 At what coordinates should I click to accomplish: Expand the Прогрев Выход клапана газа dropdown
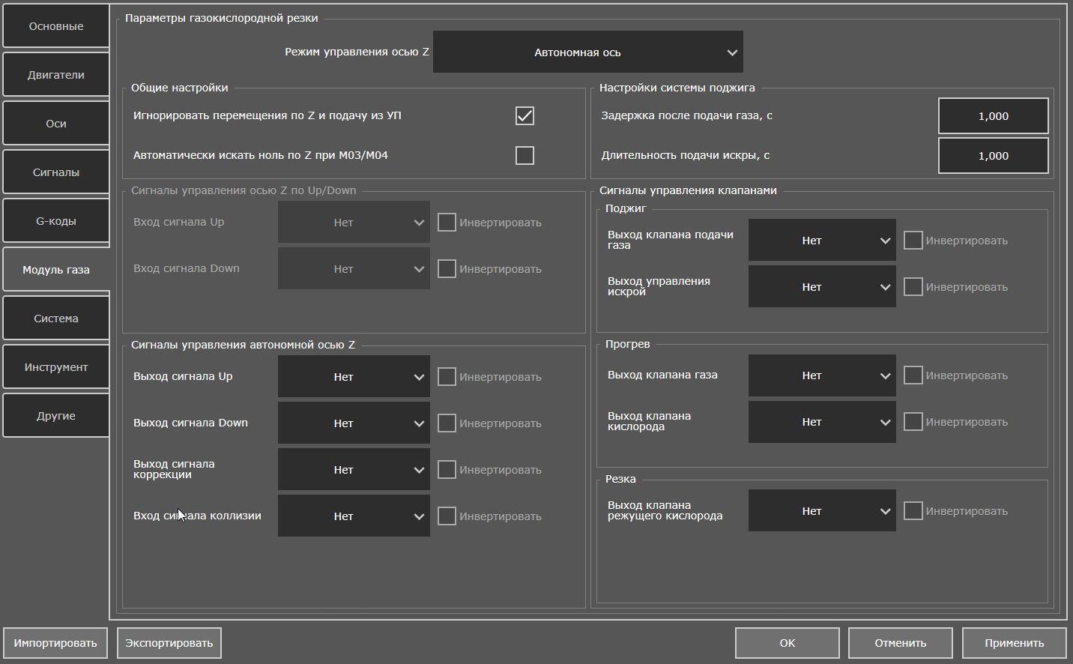click(x=822, y=375)
